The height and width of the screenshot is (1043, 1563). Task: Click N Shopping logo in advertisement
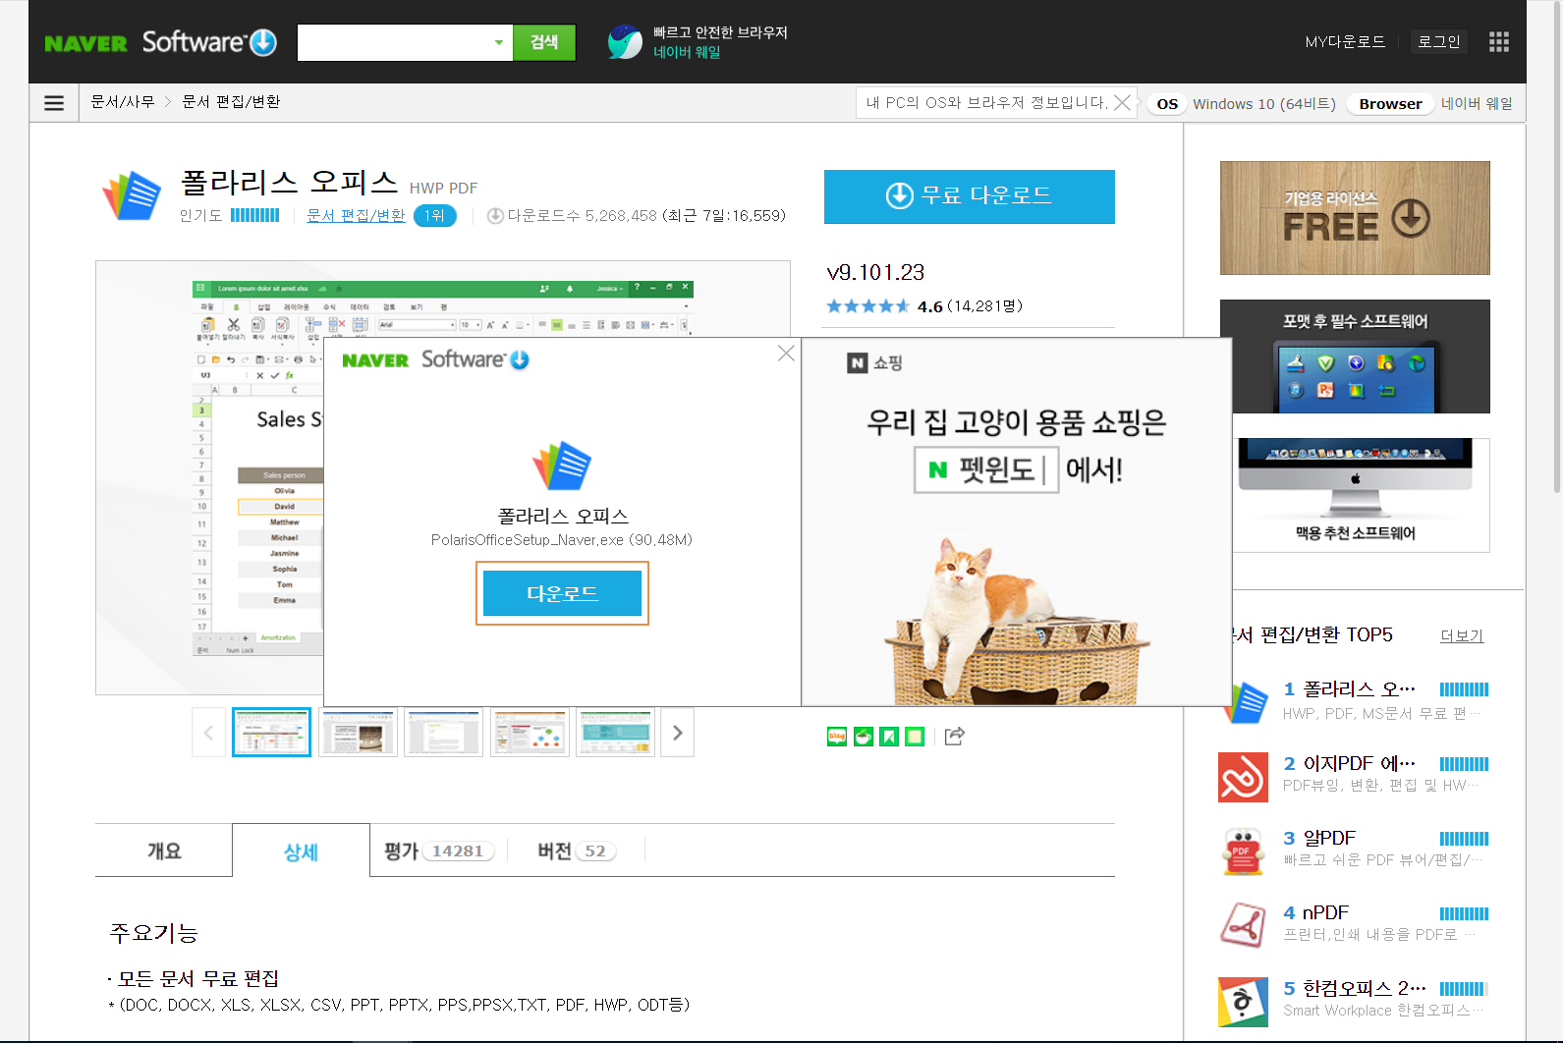874,363
